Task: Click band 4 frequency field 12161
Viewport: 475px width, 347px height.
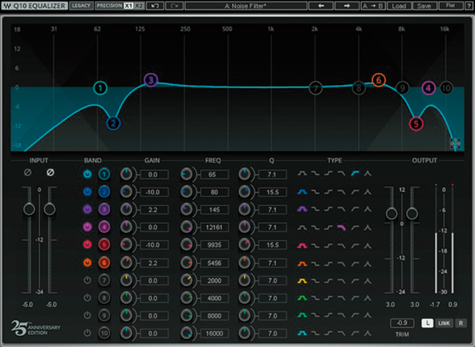Action: pos(215,227)
